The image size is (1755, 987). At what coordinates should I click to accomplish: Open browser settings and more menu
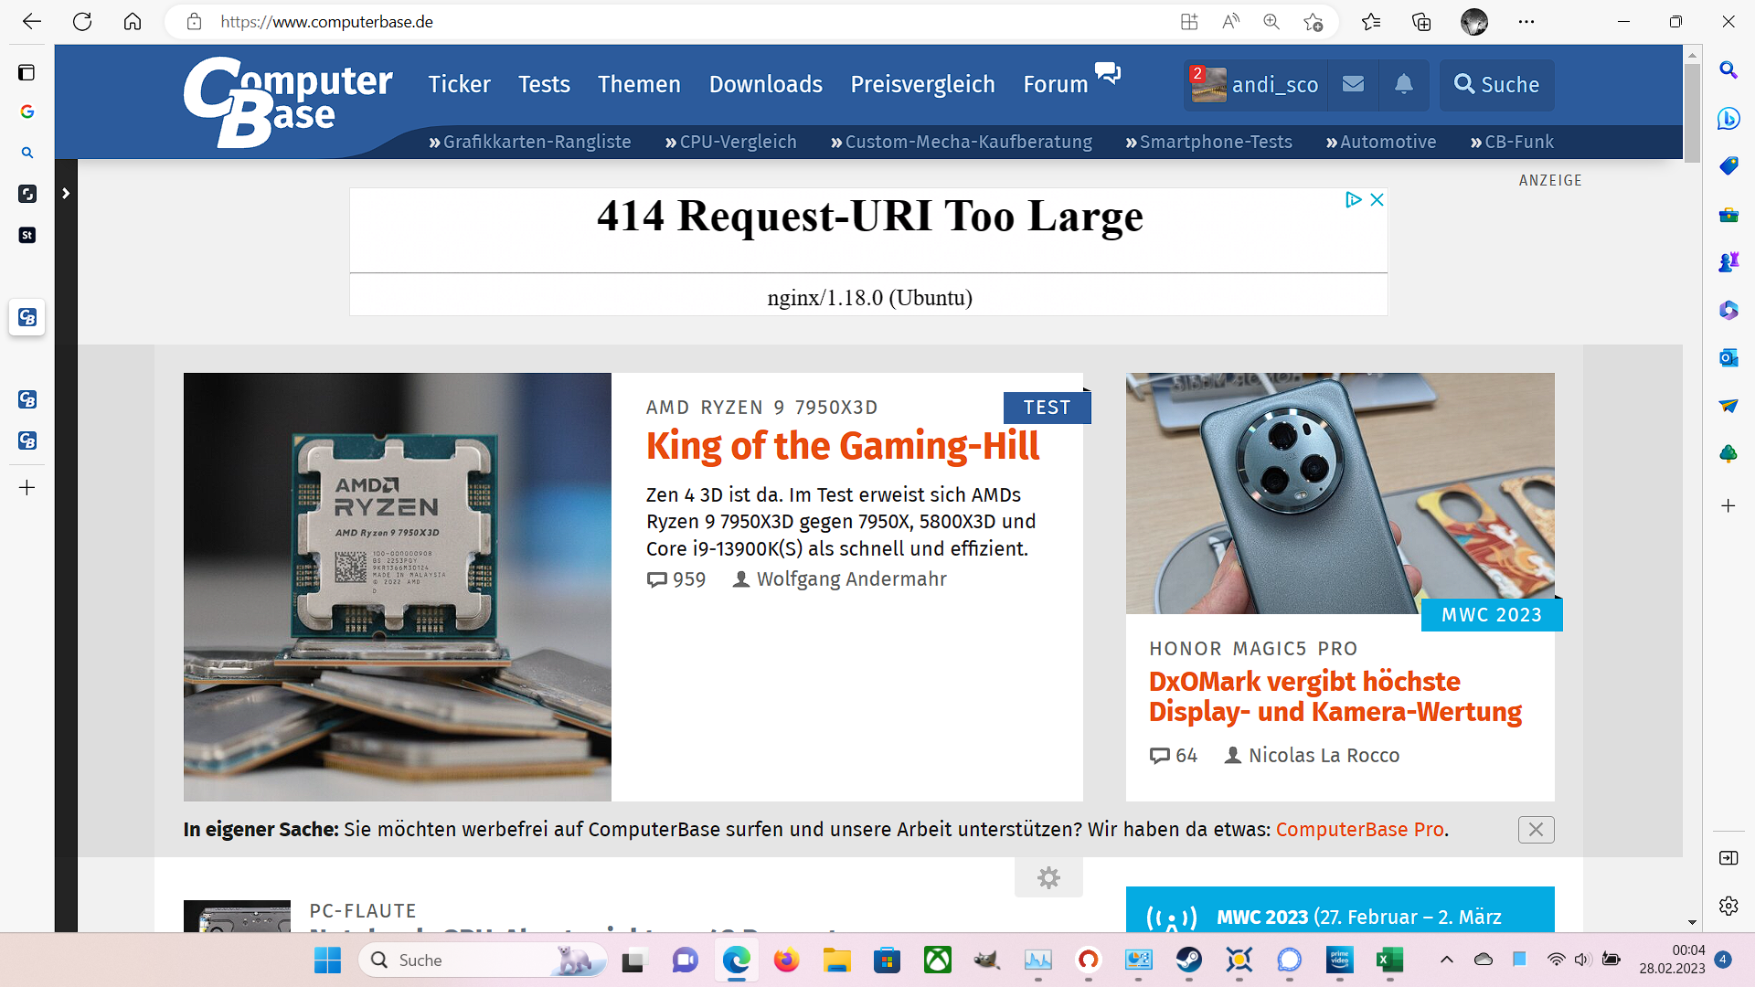coord(1526,22)
